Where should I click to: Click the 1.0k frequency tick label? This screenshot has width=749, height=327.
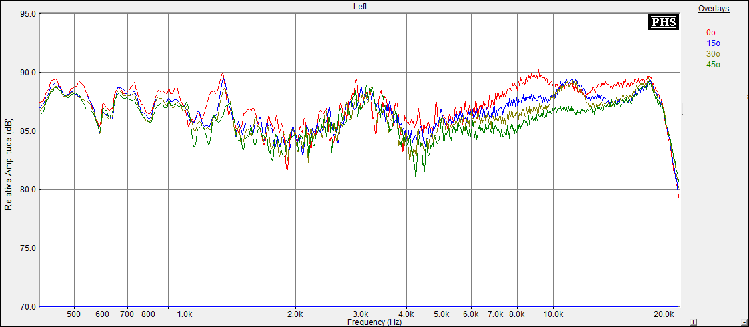click(x=185, y=314)
